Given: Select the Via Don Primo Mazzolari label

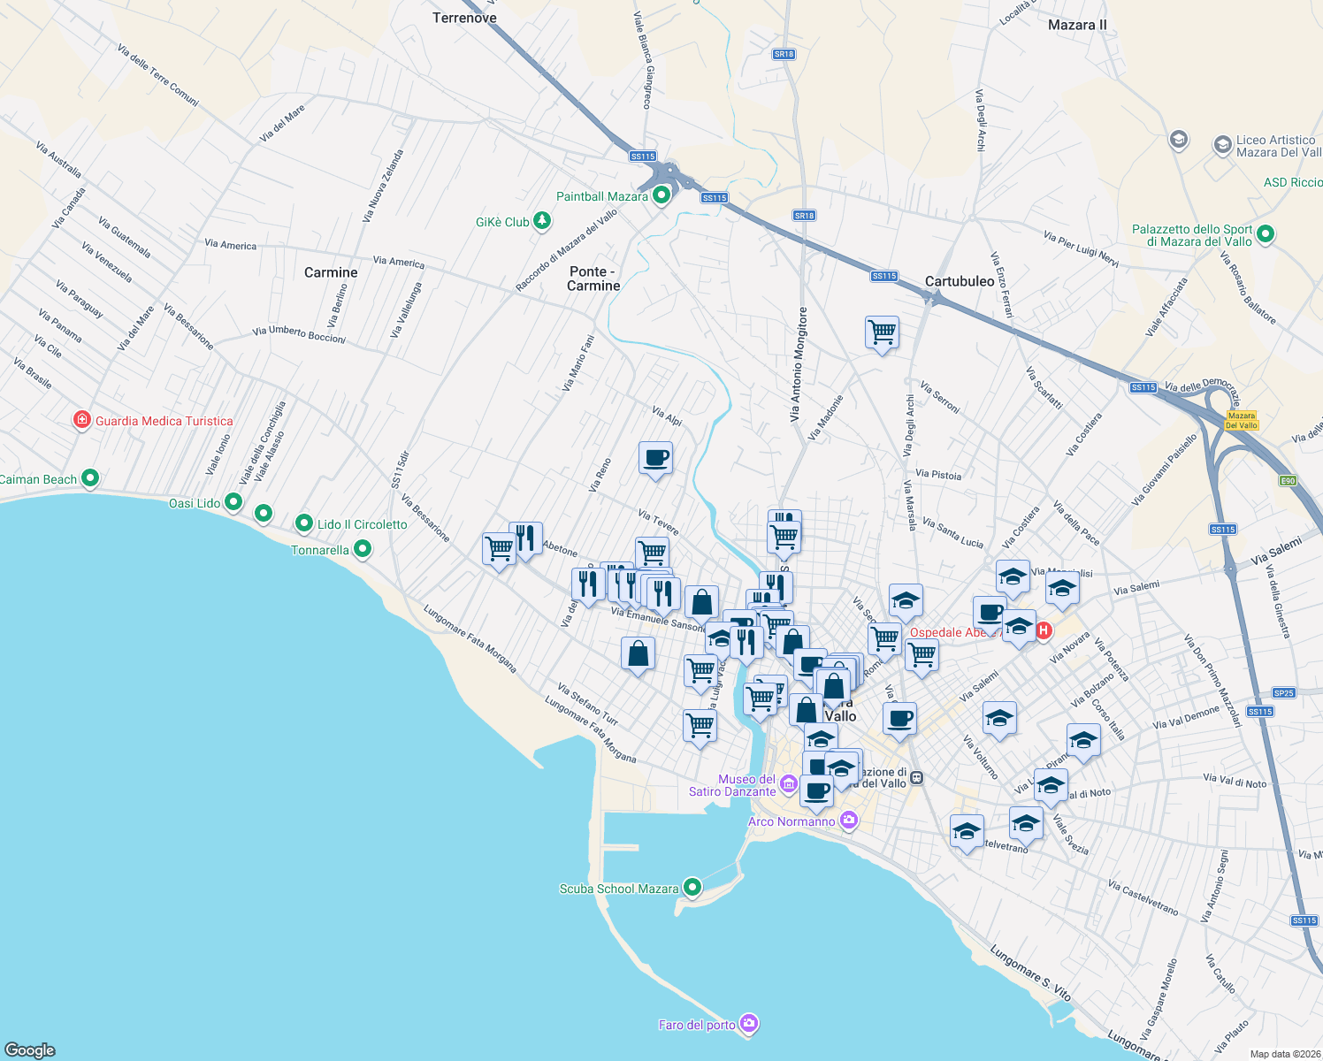Looking at the screenshot, I should pyautogui.click(x=1212, y=682).
